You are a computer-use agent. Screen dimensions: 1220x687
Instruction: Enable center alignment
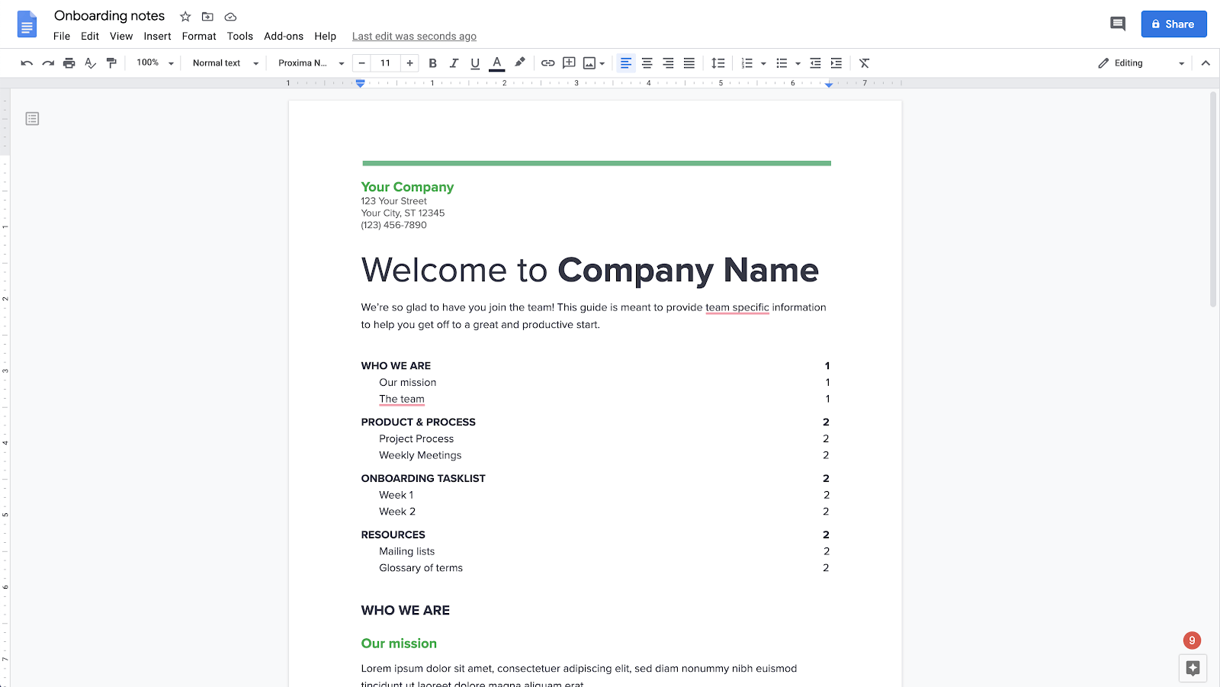pyautogui.click(x=647, y=63)
